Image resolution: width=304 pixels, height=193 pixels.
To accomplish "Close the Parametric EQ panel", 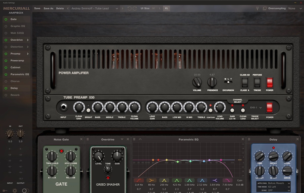I will pyautogui.click(x=243, y=139).
